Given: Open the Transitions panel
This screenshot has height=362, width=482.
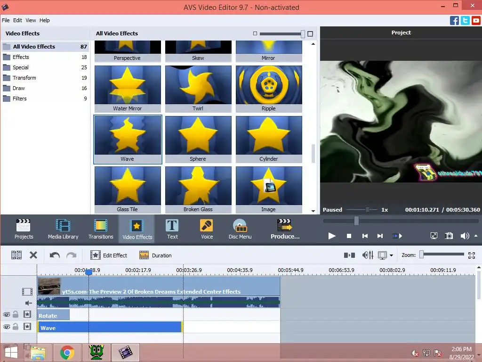Looking at the screenshot, I should 101,229.
